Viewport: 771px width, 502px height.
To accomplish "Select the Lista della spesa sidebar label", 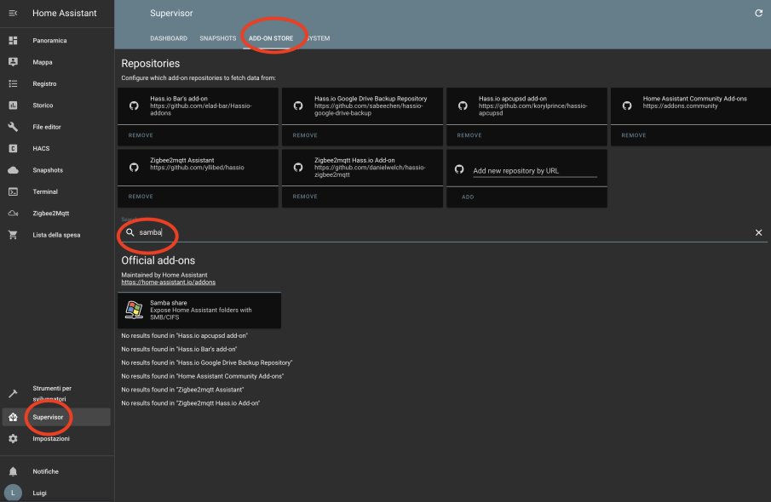I will 56,236.
